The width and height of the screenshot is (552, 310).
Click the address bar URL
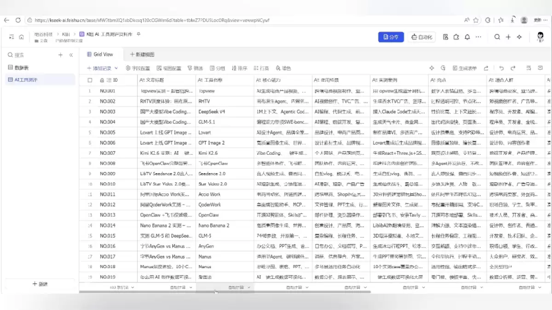[152, 20]
